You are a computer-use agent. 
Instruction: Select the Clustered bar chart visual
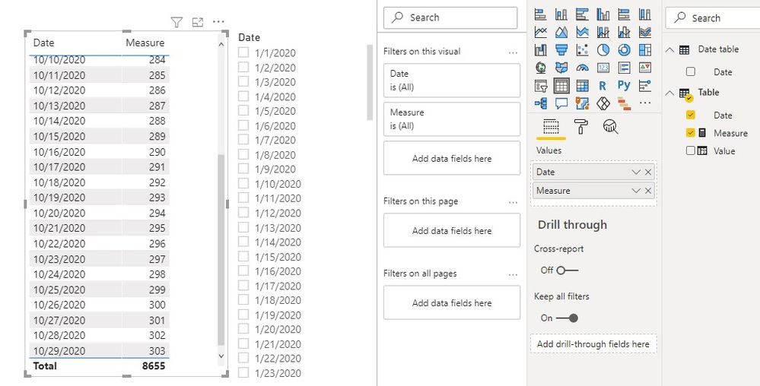coord(582,14)
